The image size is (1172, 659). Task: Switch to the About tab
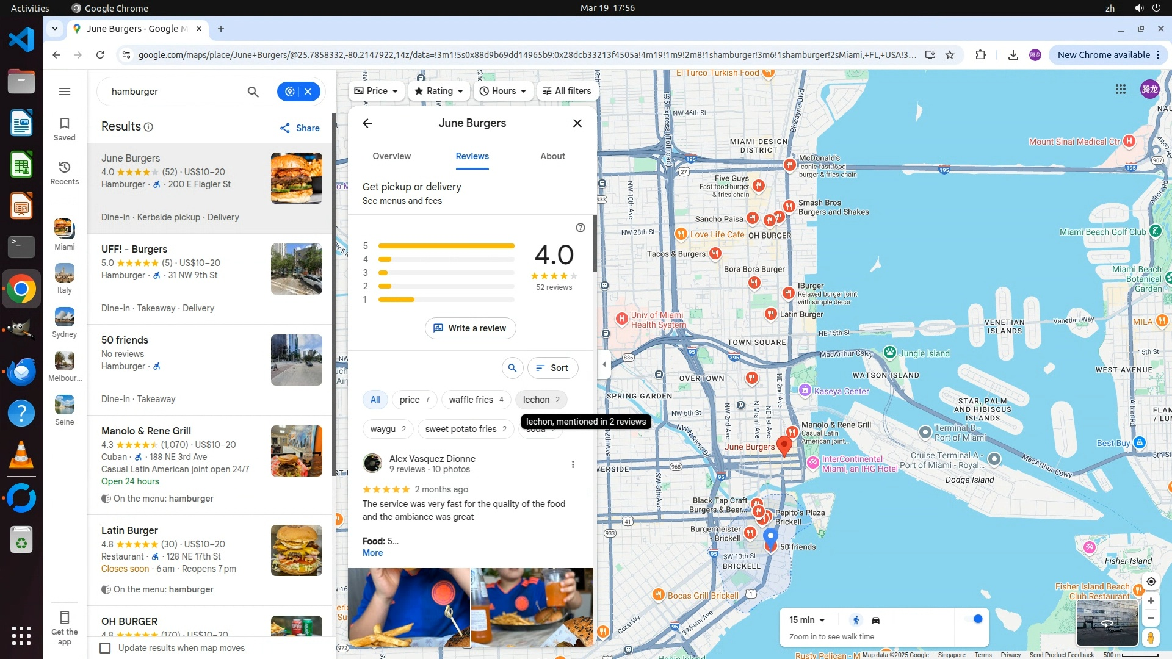[552, 156]
